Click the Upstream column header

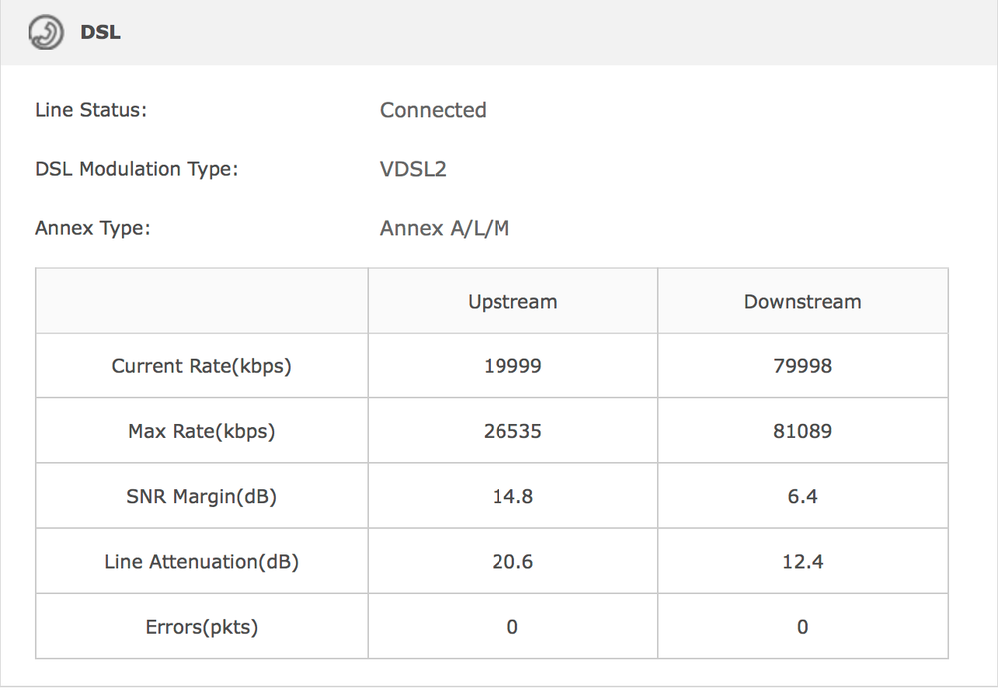pos(512,302)
